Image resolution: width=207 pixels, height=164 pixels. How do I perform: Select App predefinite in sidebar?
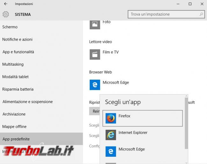(41, 139)
